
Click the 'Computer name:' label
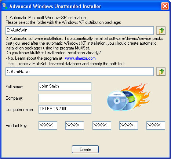pos(19,110)
